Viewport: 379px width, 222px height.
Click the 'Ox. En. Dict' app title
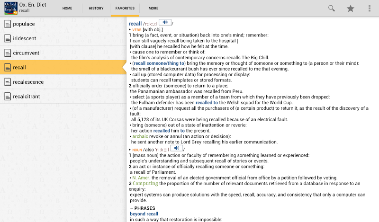[x=33, y=5]
